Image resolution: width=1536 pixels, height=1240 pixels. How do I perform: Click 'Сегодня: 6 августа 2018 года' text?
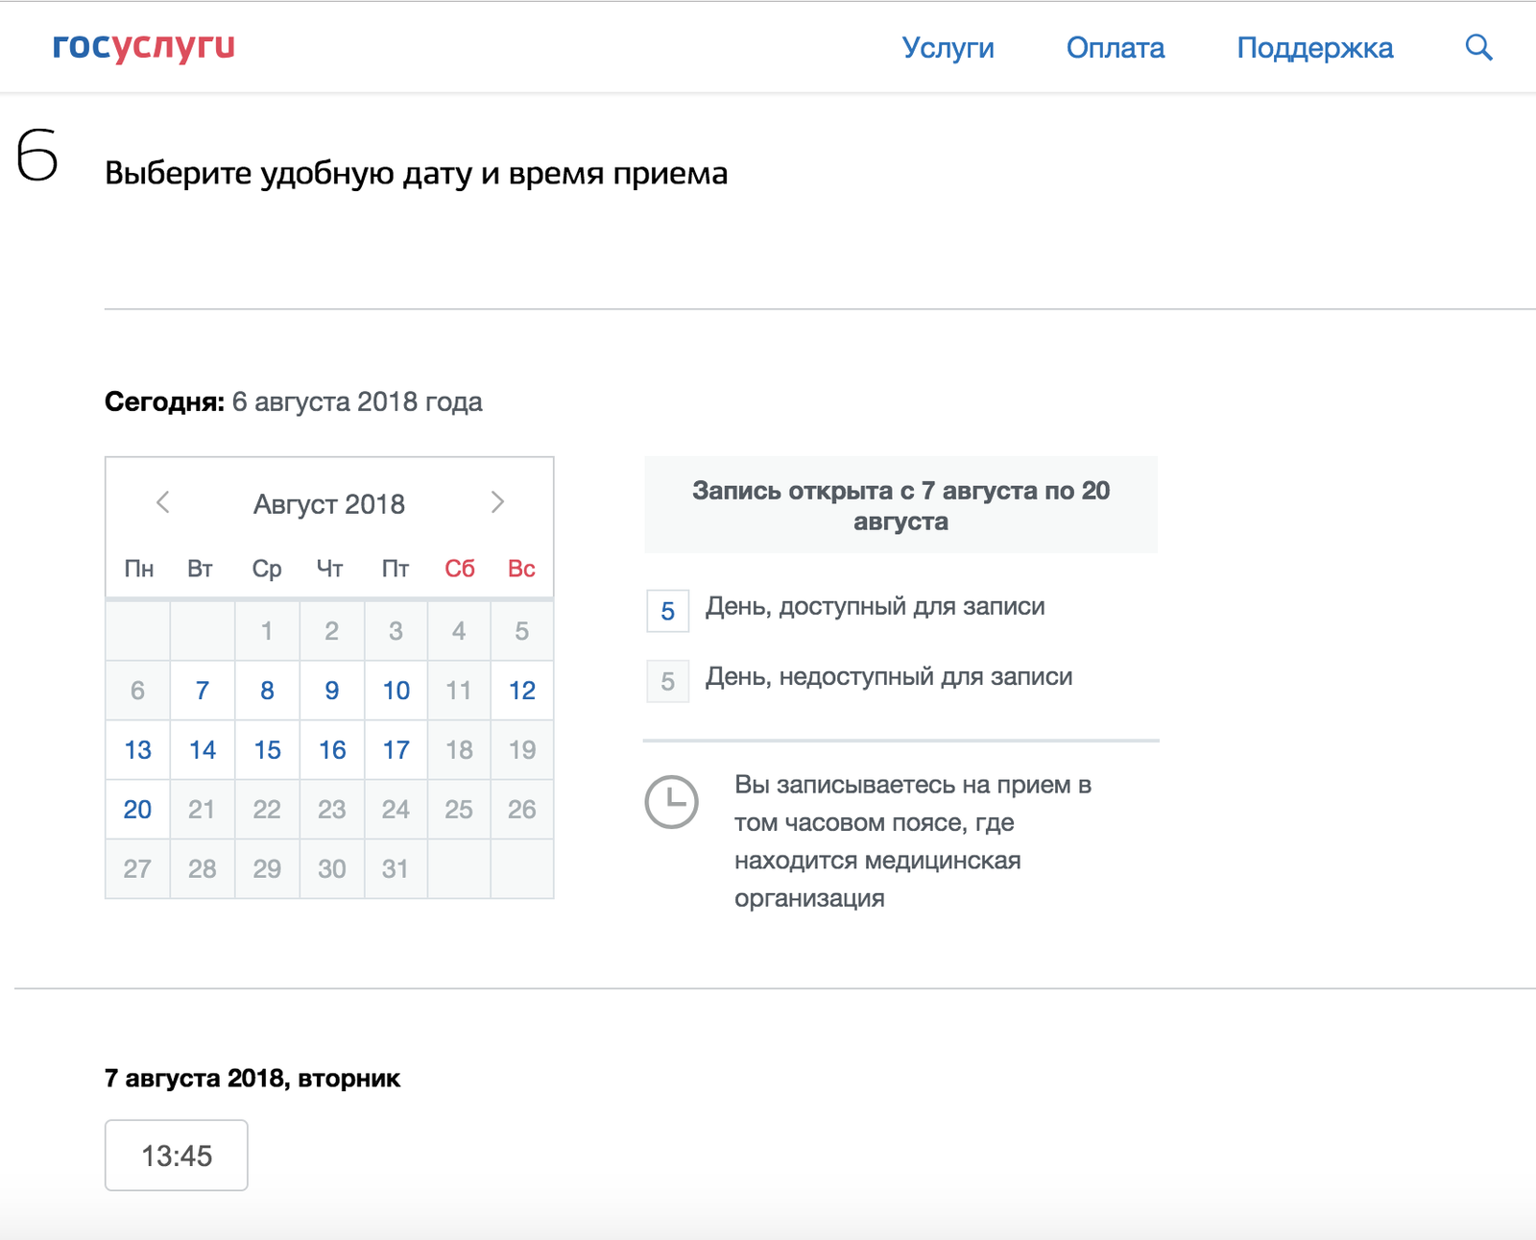(294, 401)
